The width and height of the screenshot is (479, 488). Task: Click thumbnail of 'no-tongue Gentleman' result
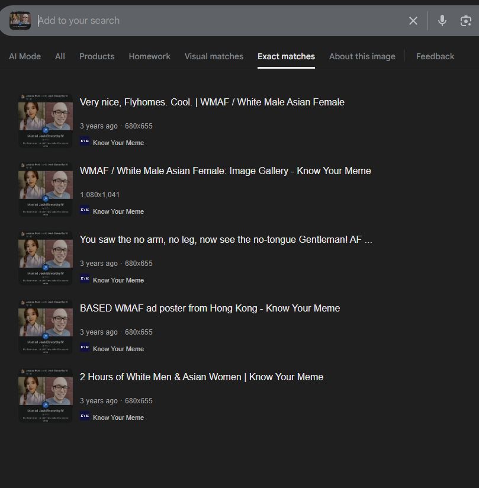tap(46, 258)
